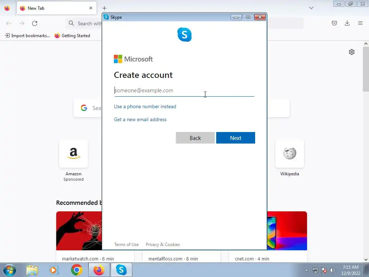
Task: Open the Firefox hamburger menu
Action: (x=360, y=23)
